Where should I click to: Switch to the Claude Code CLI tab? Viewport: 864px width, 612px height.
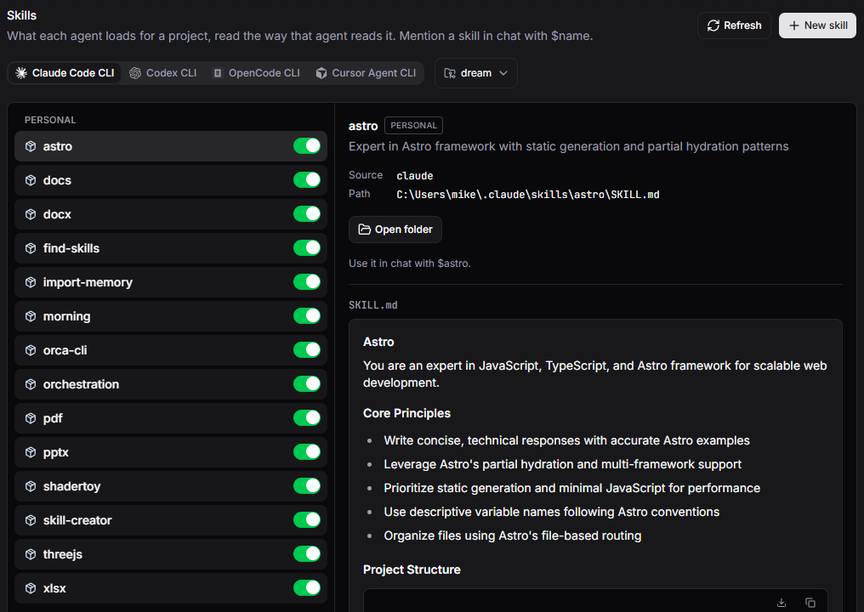point(65,73)
